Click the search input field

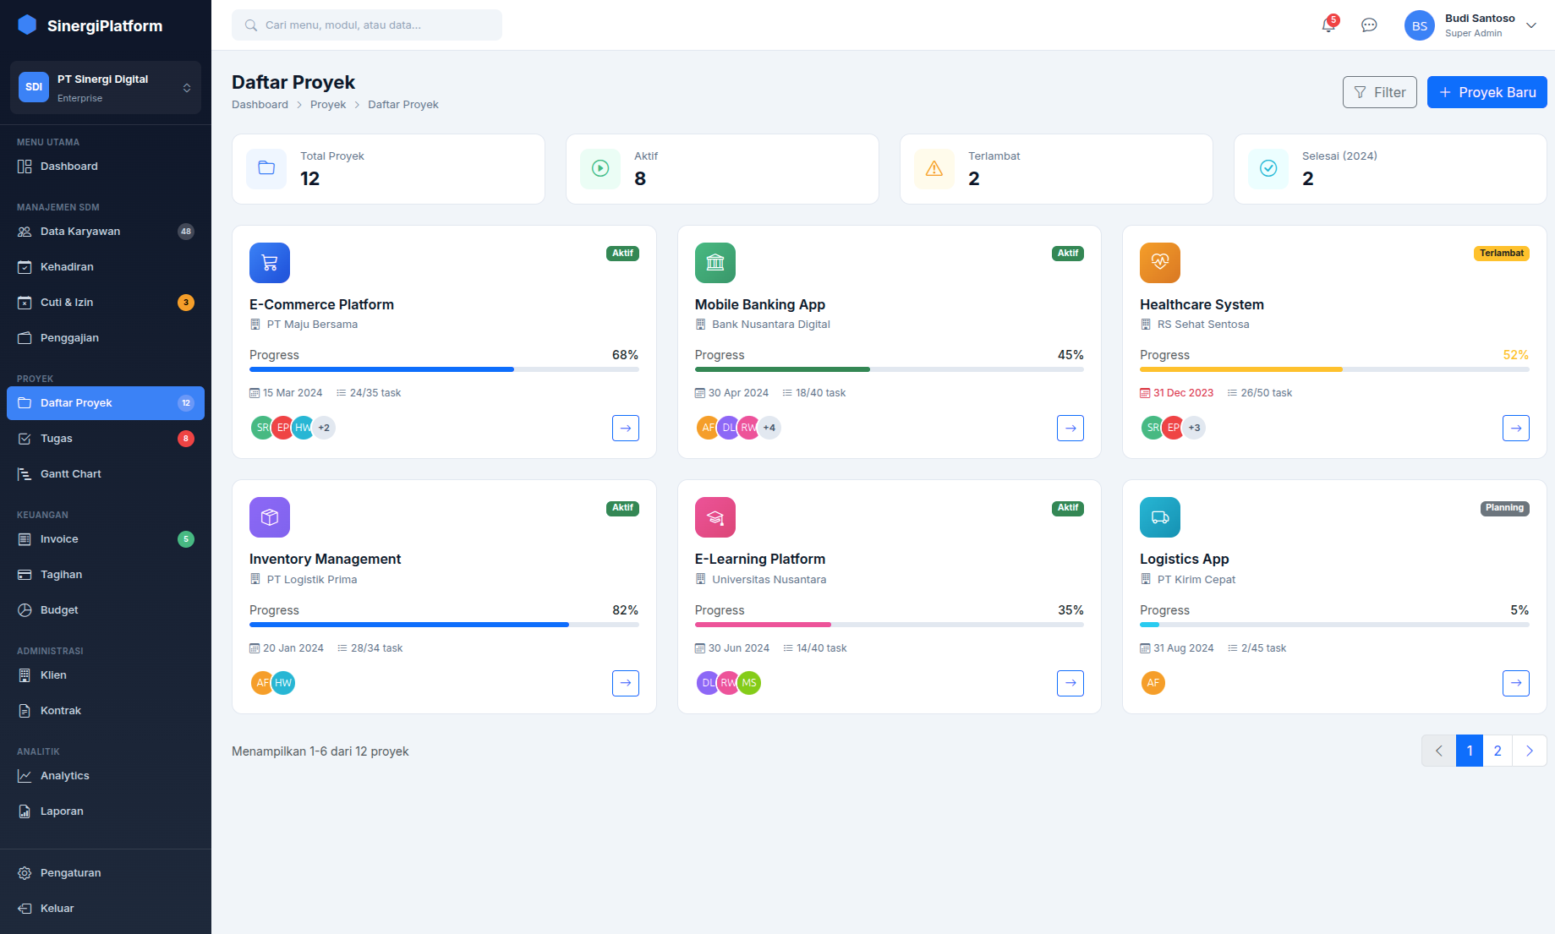click(367, 25)
